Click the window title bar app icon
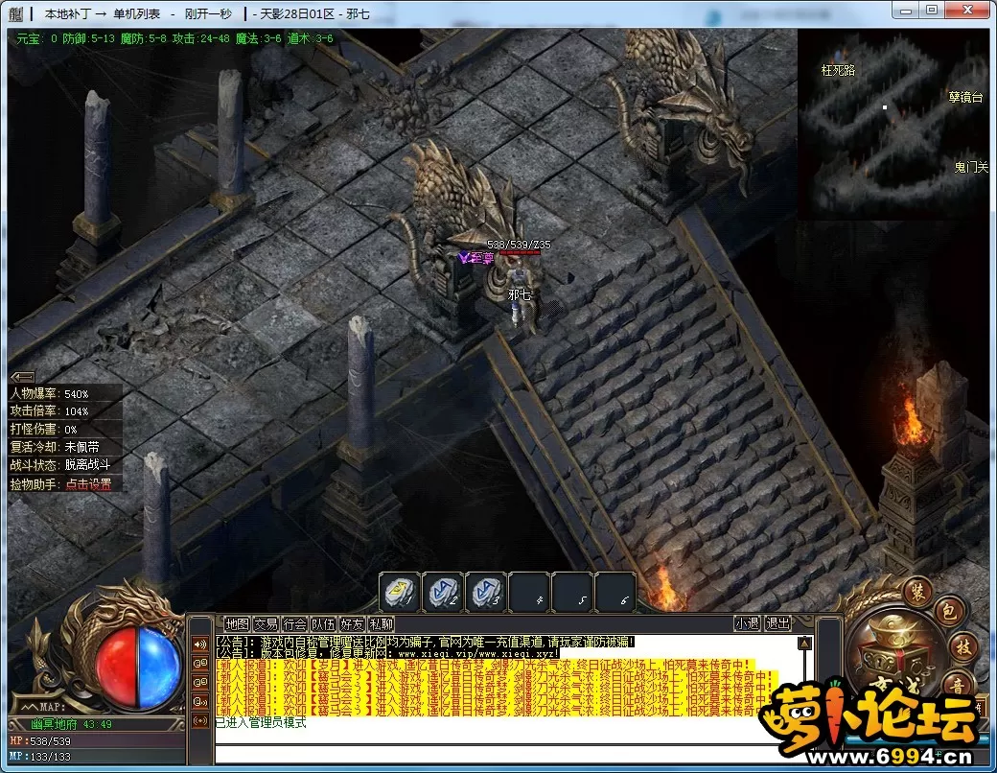 pyautogui.click(x=16, y=13)
